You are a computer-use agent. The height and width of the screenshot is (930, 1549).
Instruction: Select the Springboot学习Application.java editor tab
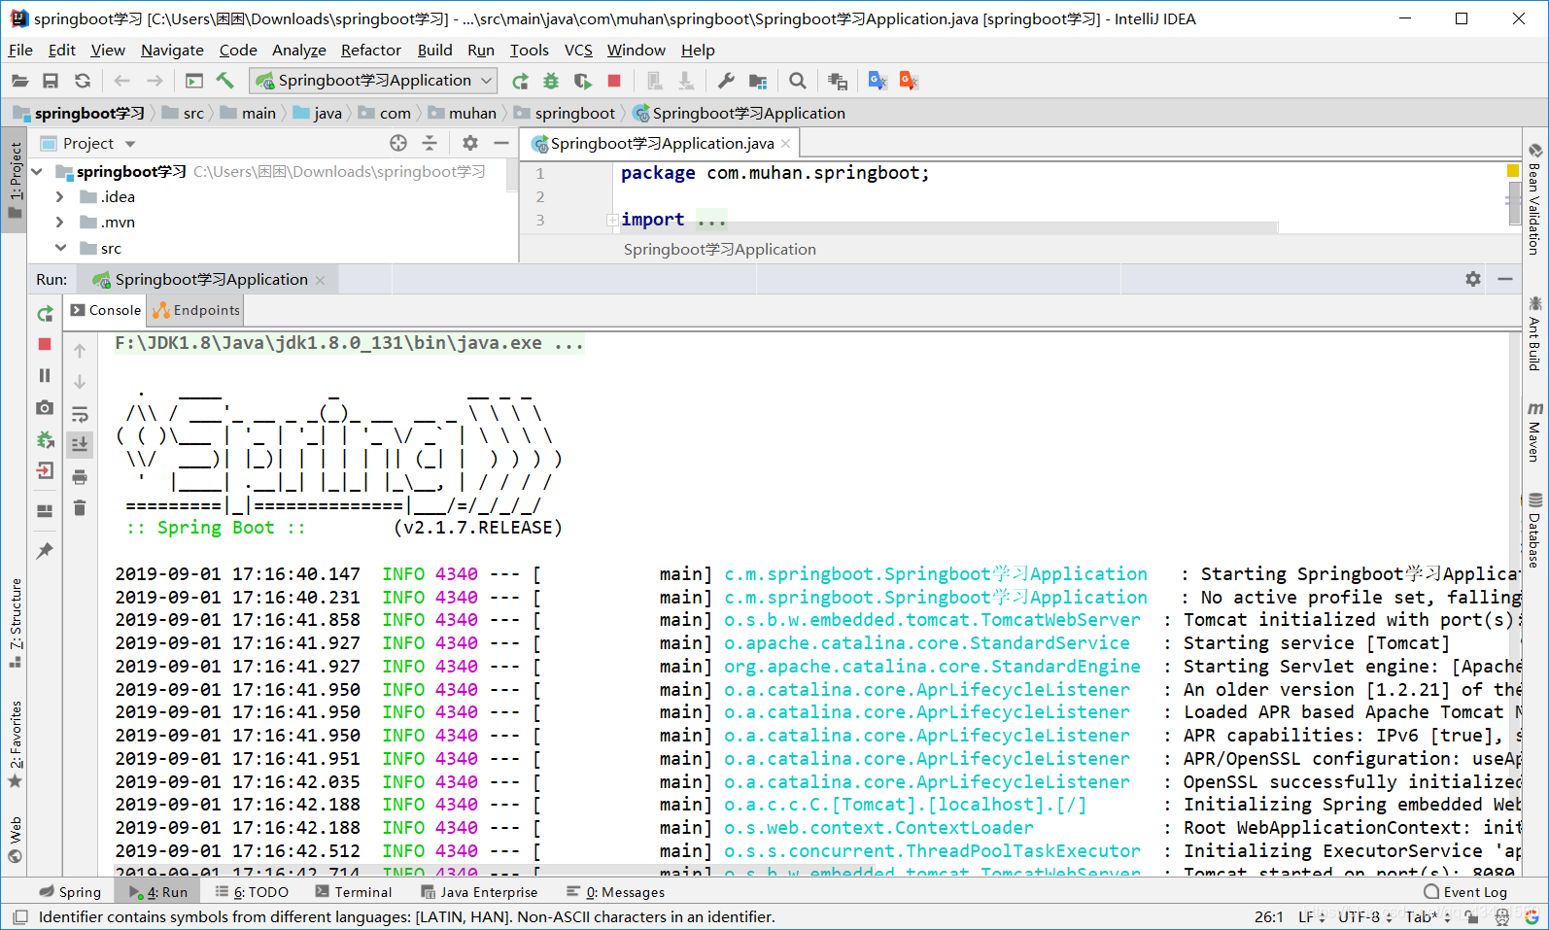[661, 143]
